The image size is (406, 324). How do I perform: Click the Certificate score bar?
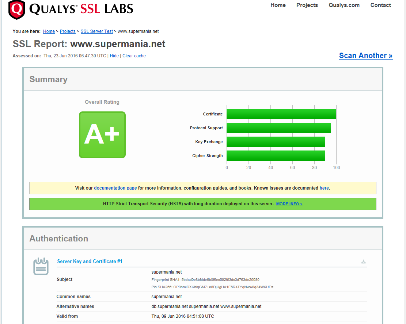pyautogui.click(x=281, y=114)
